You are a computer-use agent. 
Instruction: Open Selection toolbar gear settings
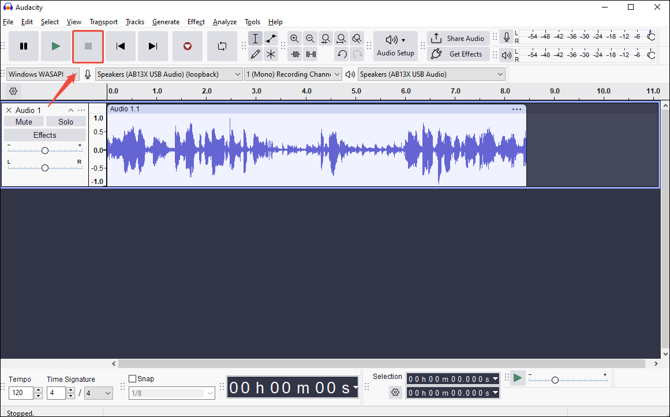[395, 392]
